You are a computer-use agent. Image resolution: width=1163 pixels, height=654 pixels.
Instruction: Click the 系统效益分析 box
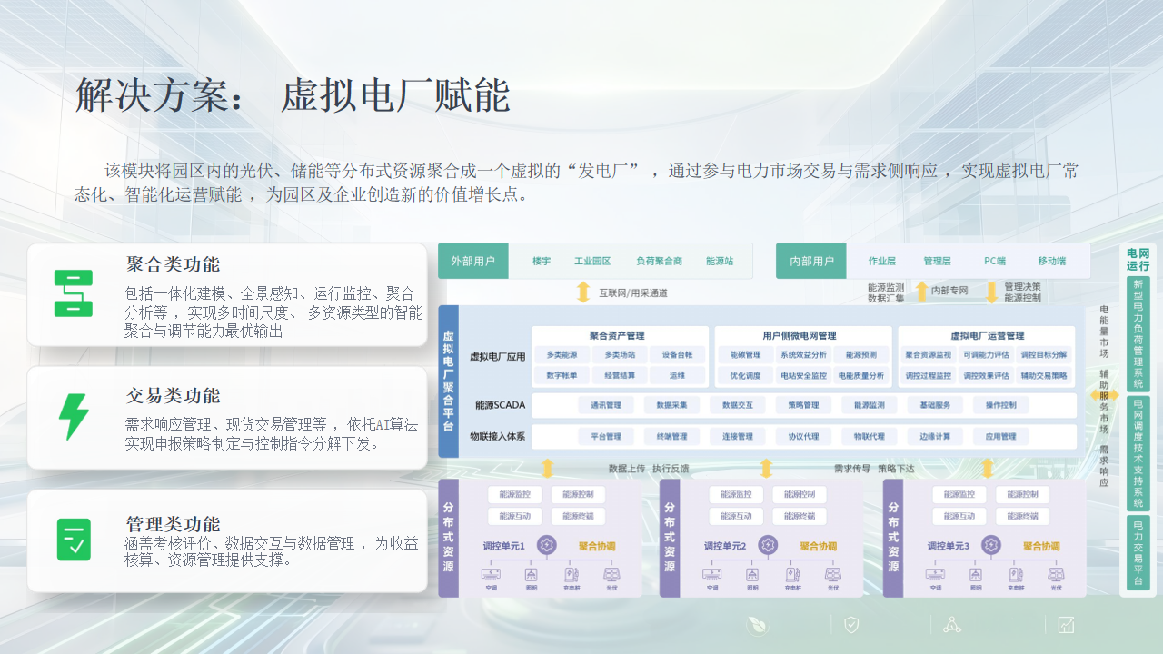[x=803, y=355]
